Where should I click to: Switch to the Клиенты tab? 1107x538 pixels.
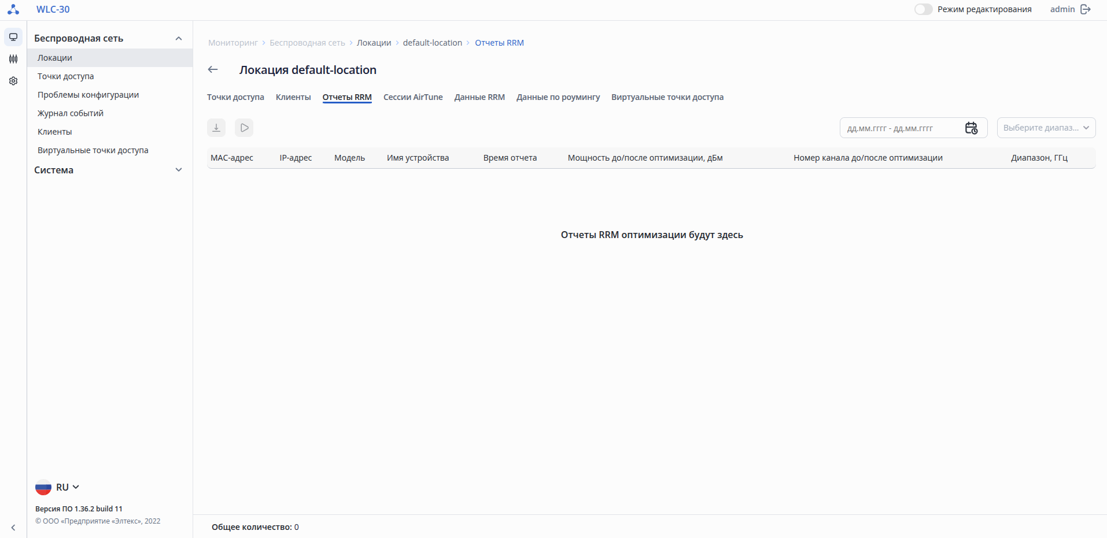[293, 97]
